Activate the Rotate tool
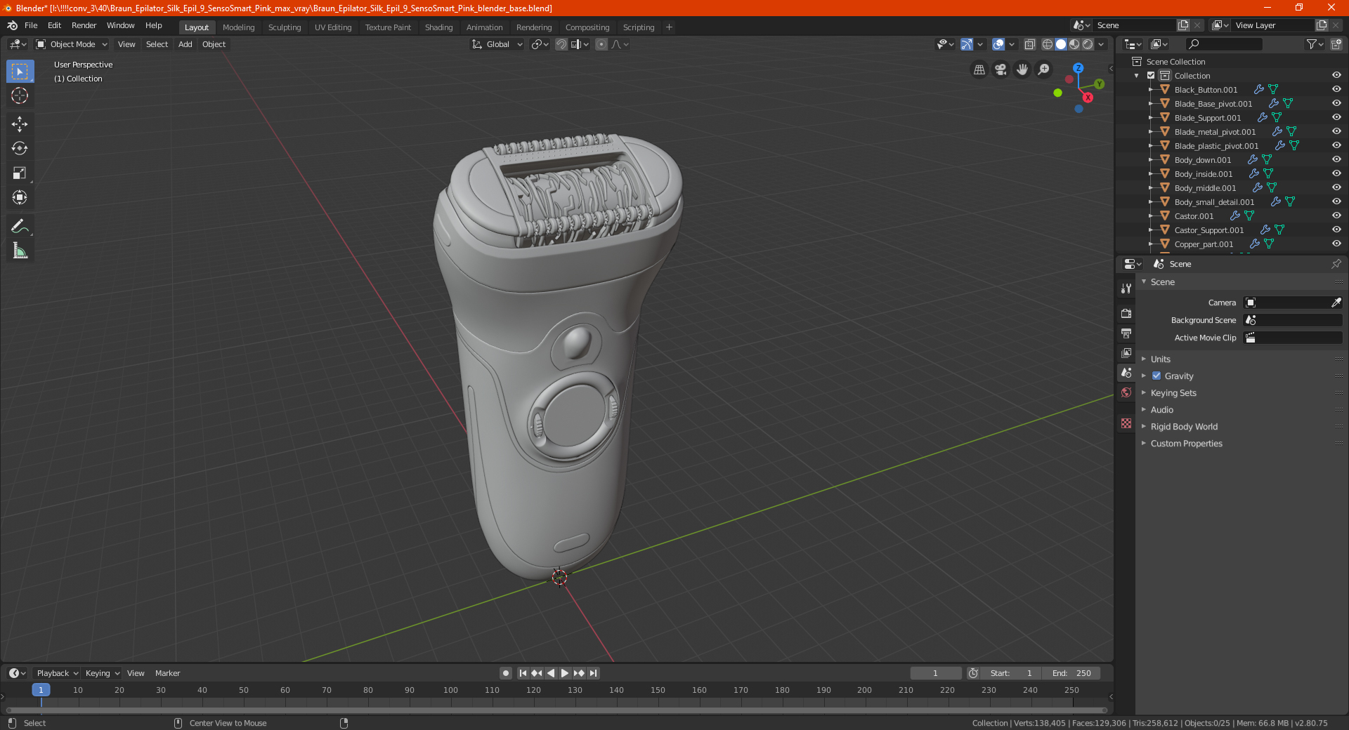Image resolution: width=1349 pixels, height=730 pixels. [20, 148]
